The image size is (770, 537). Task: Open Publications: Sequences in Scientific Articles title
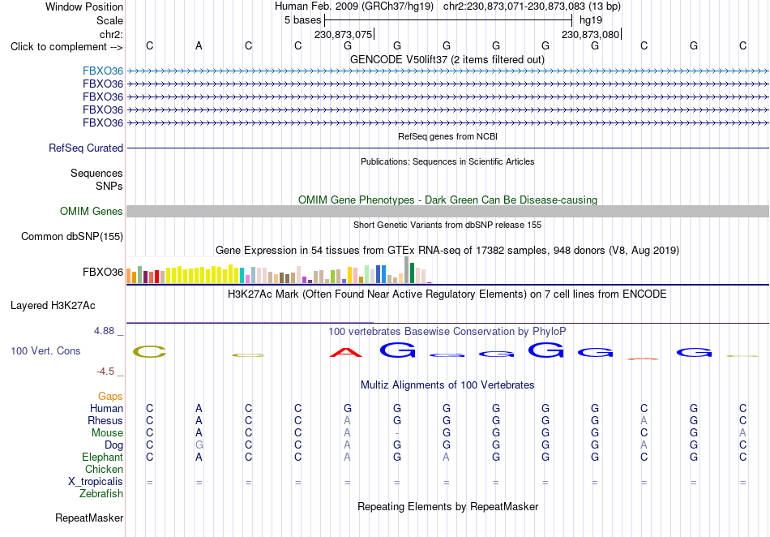[x=447, y=161]
